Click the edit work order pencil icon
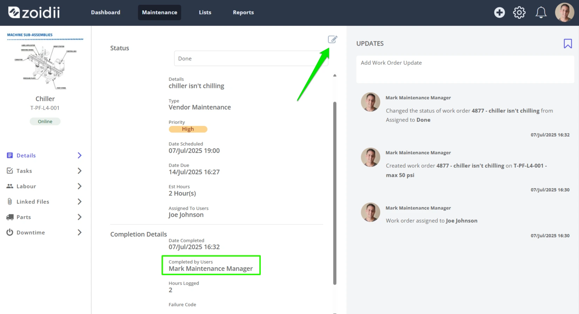Screen dimensions: 579x314 pos(332,39)
